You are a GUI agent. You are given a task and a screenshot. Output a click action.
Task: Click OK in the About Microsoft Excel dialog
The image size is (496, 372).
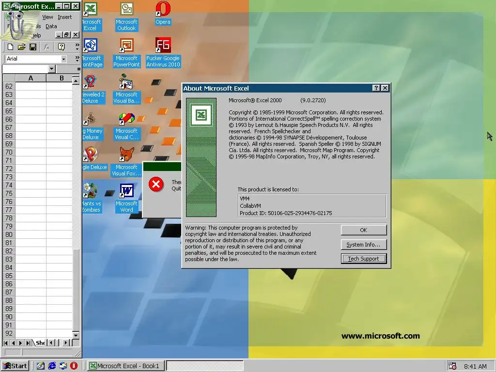click(363, 230)
